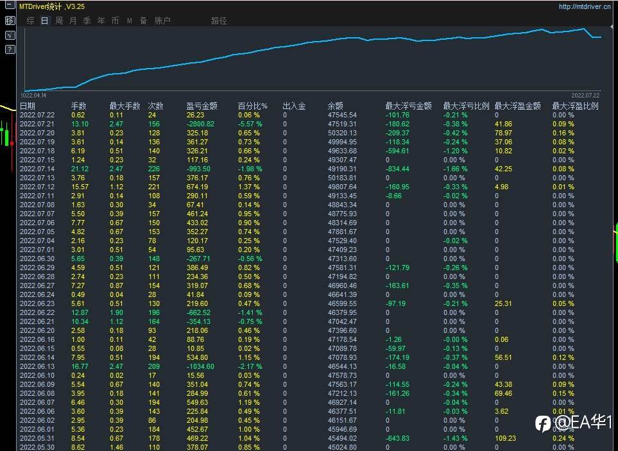Click the 移 move panel icon
This screenshot has height=451, width=618.
point(10,21)
